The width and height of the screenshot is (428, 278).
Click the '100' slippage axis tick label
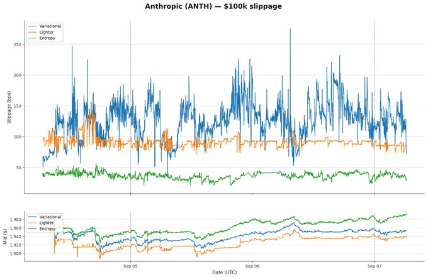click(x=18, y=136)
